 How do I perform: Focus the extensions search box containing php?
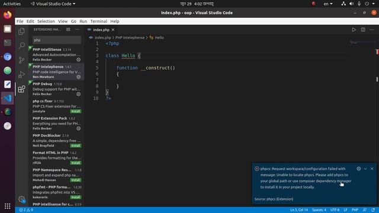57,40
